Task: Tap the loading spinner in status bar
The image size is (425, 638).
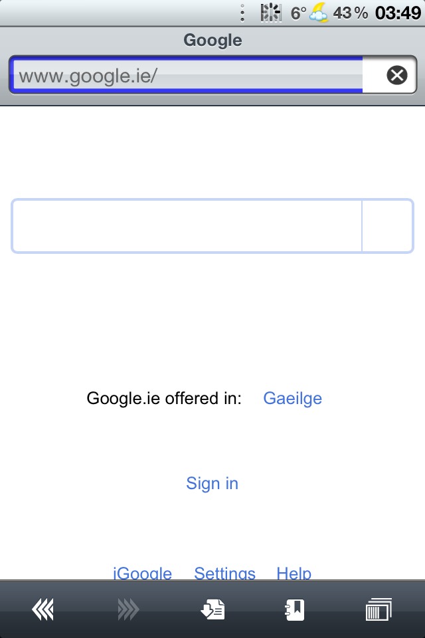Action: click(270, 13)
